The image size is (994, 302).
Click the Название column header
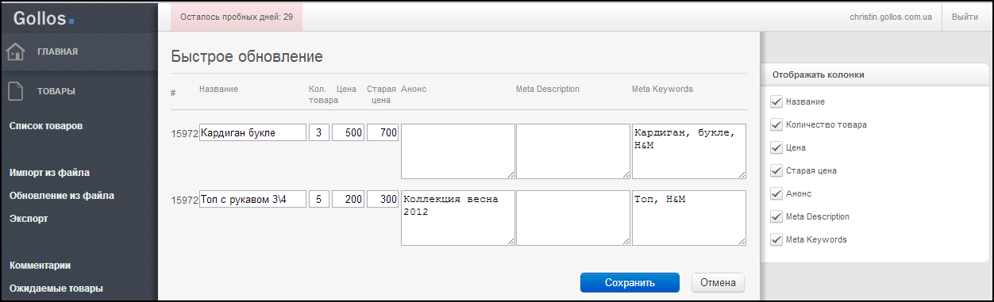pos(218,89)
